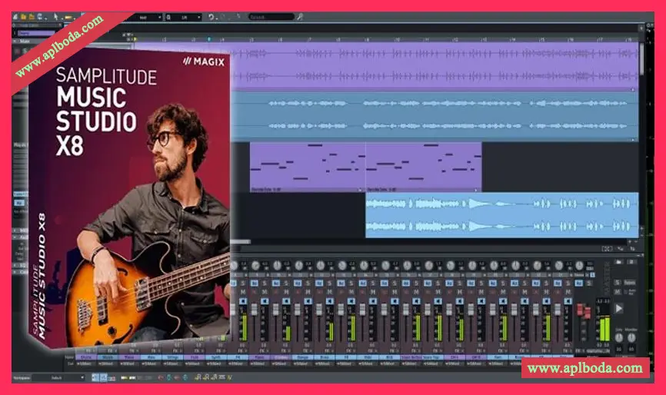
Task: Toggle the blue automation button on Snare Top channel
Action: (428, 283)
